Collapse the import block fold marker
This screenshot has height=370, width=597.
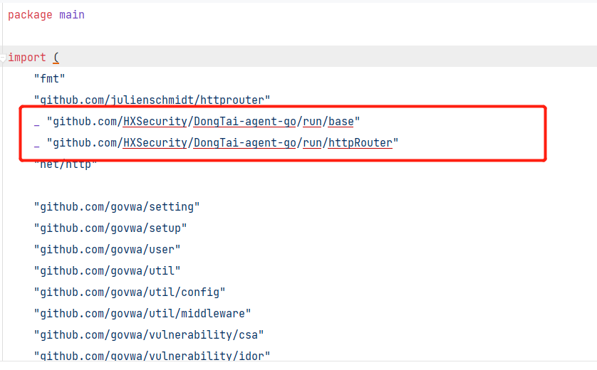[3, 58]
